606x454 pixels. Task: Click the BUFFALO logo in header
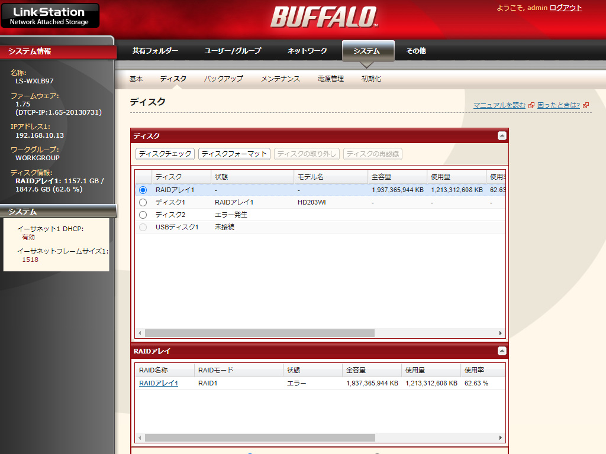coord(324,17)
